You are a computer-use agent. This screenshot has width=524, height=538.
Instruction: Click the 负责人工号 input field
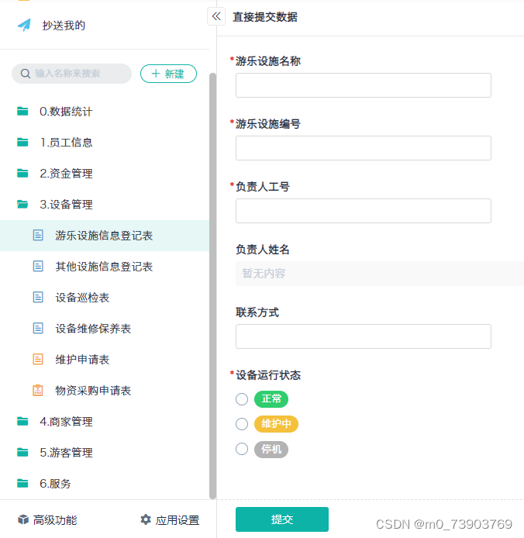click(364, 211)
